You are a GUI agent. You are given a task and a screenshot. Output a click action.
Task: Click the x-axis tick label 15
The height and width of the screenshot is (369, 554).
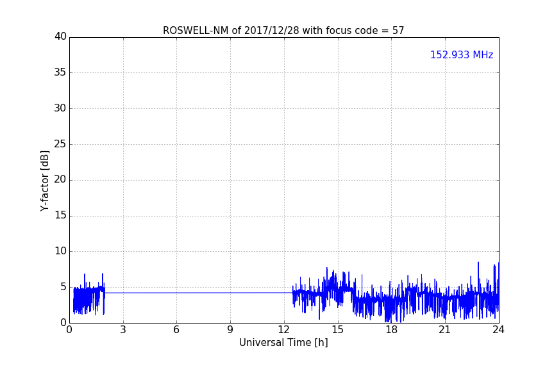338,330
